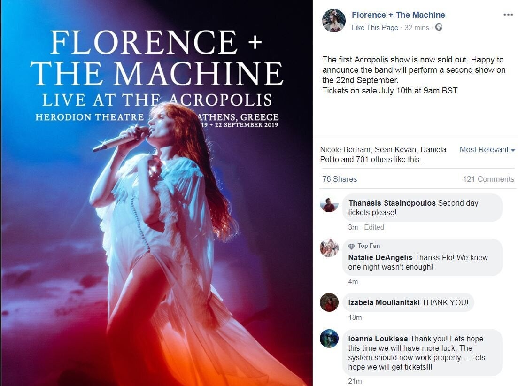
Task: Open the Florence + The Machine page link
Action: pyautogui.click(x=398, y=15)
